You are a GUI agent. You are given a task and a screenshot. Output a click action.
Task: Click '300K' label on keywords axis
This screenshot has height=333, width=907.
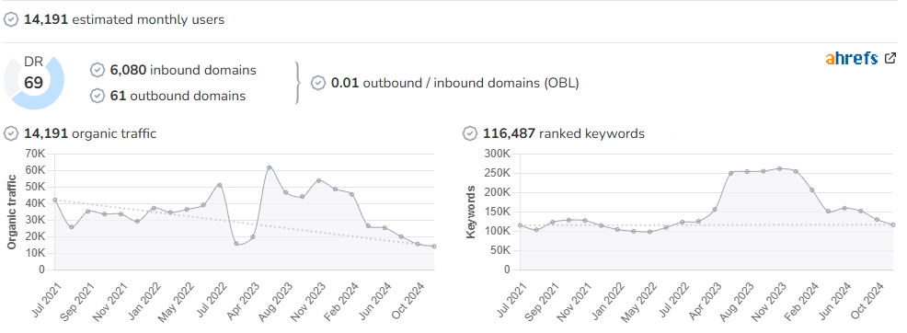tap(497, 154)
